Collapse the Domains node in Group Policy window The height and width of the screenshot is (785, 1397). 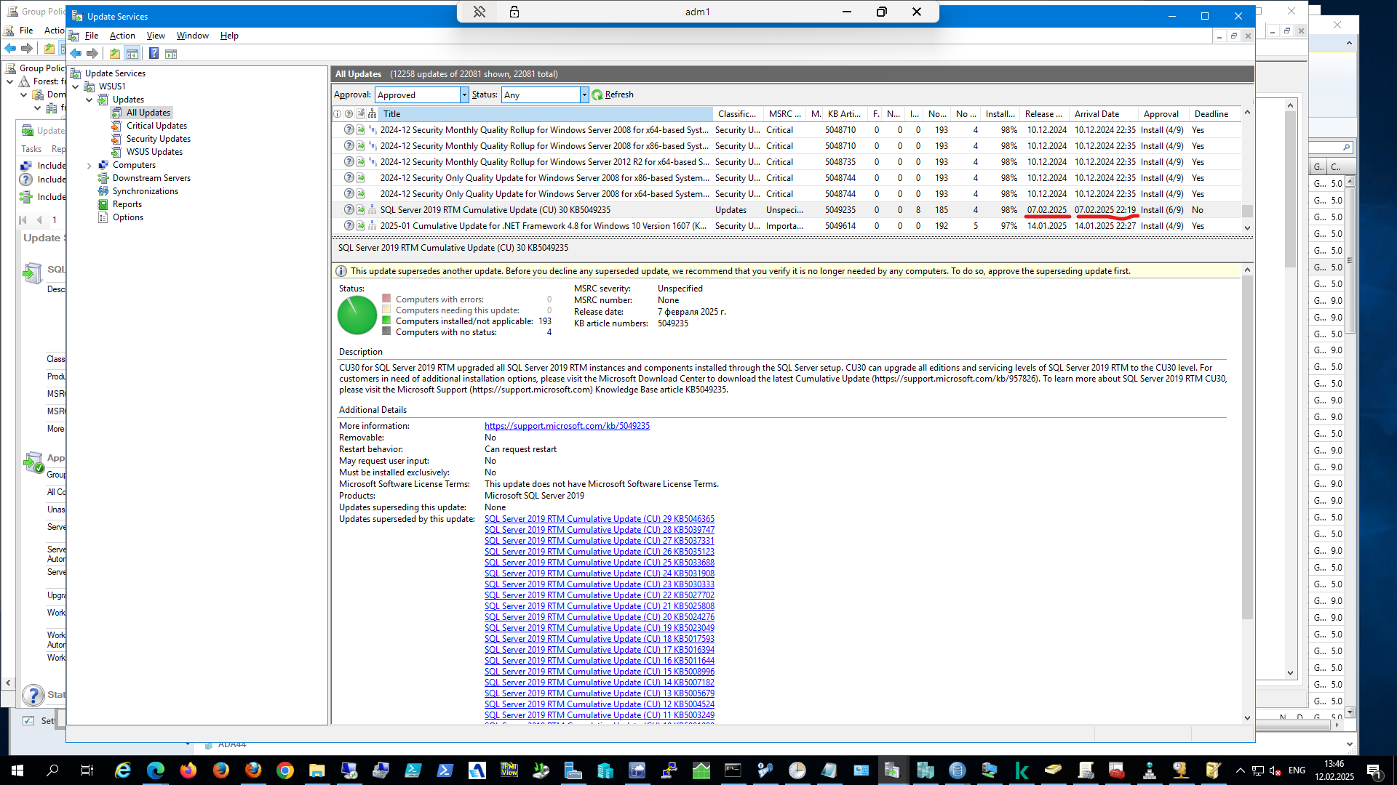24,94
